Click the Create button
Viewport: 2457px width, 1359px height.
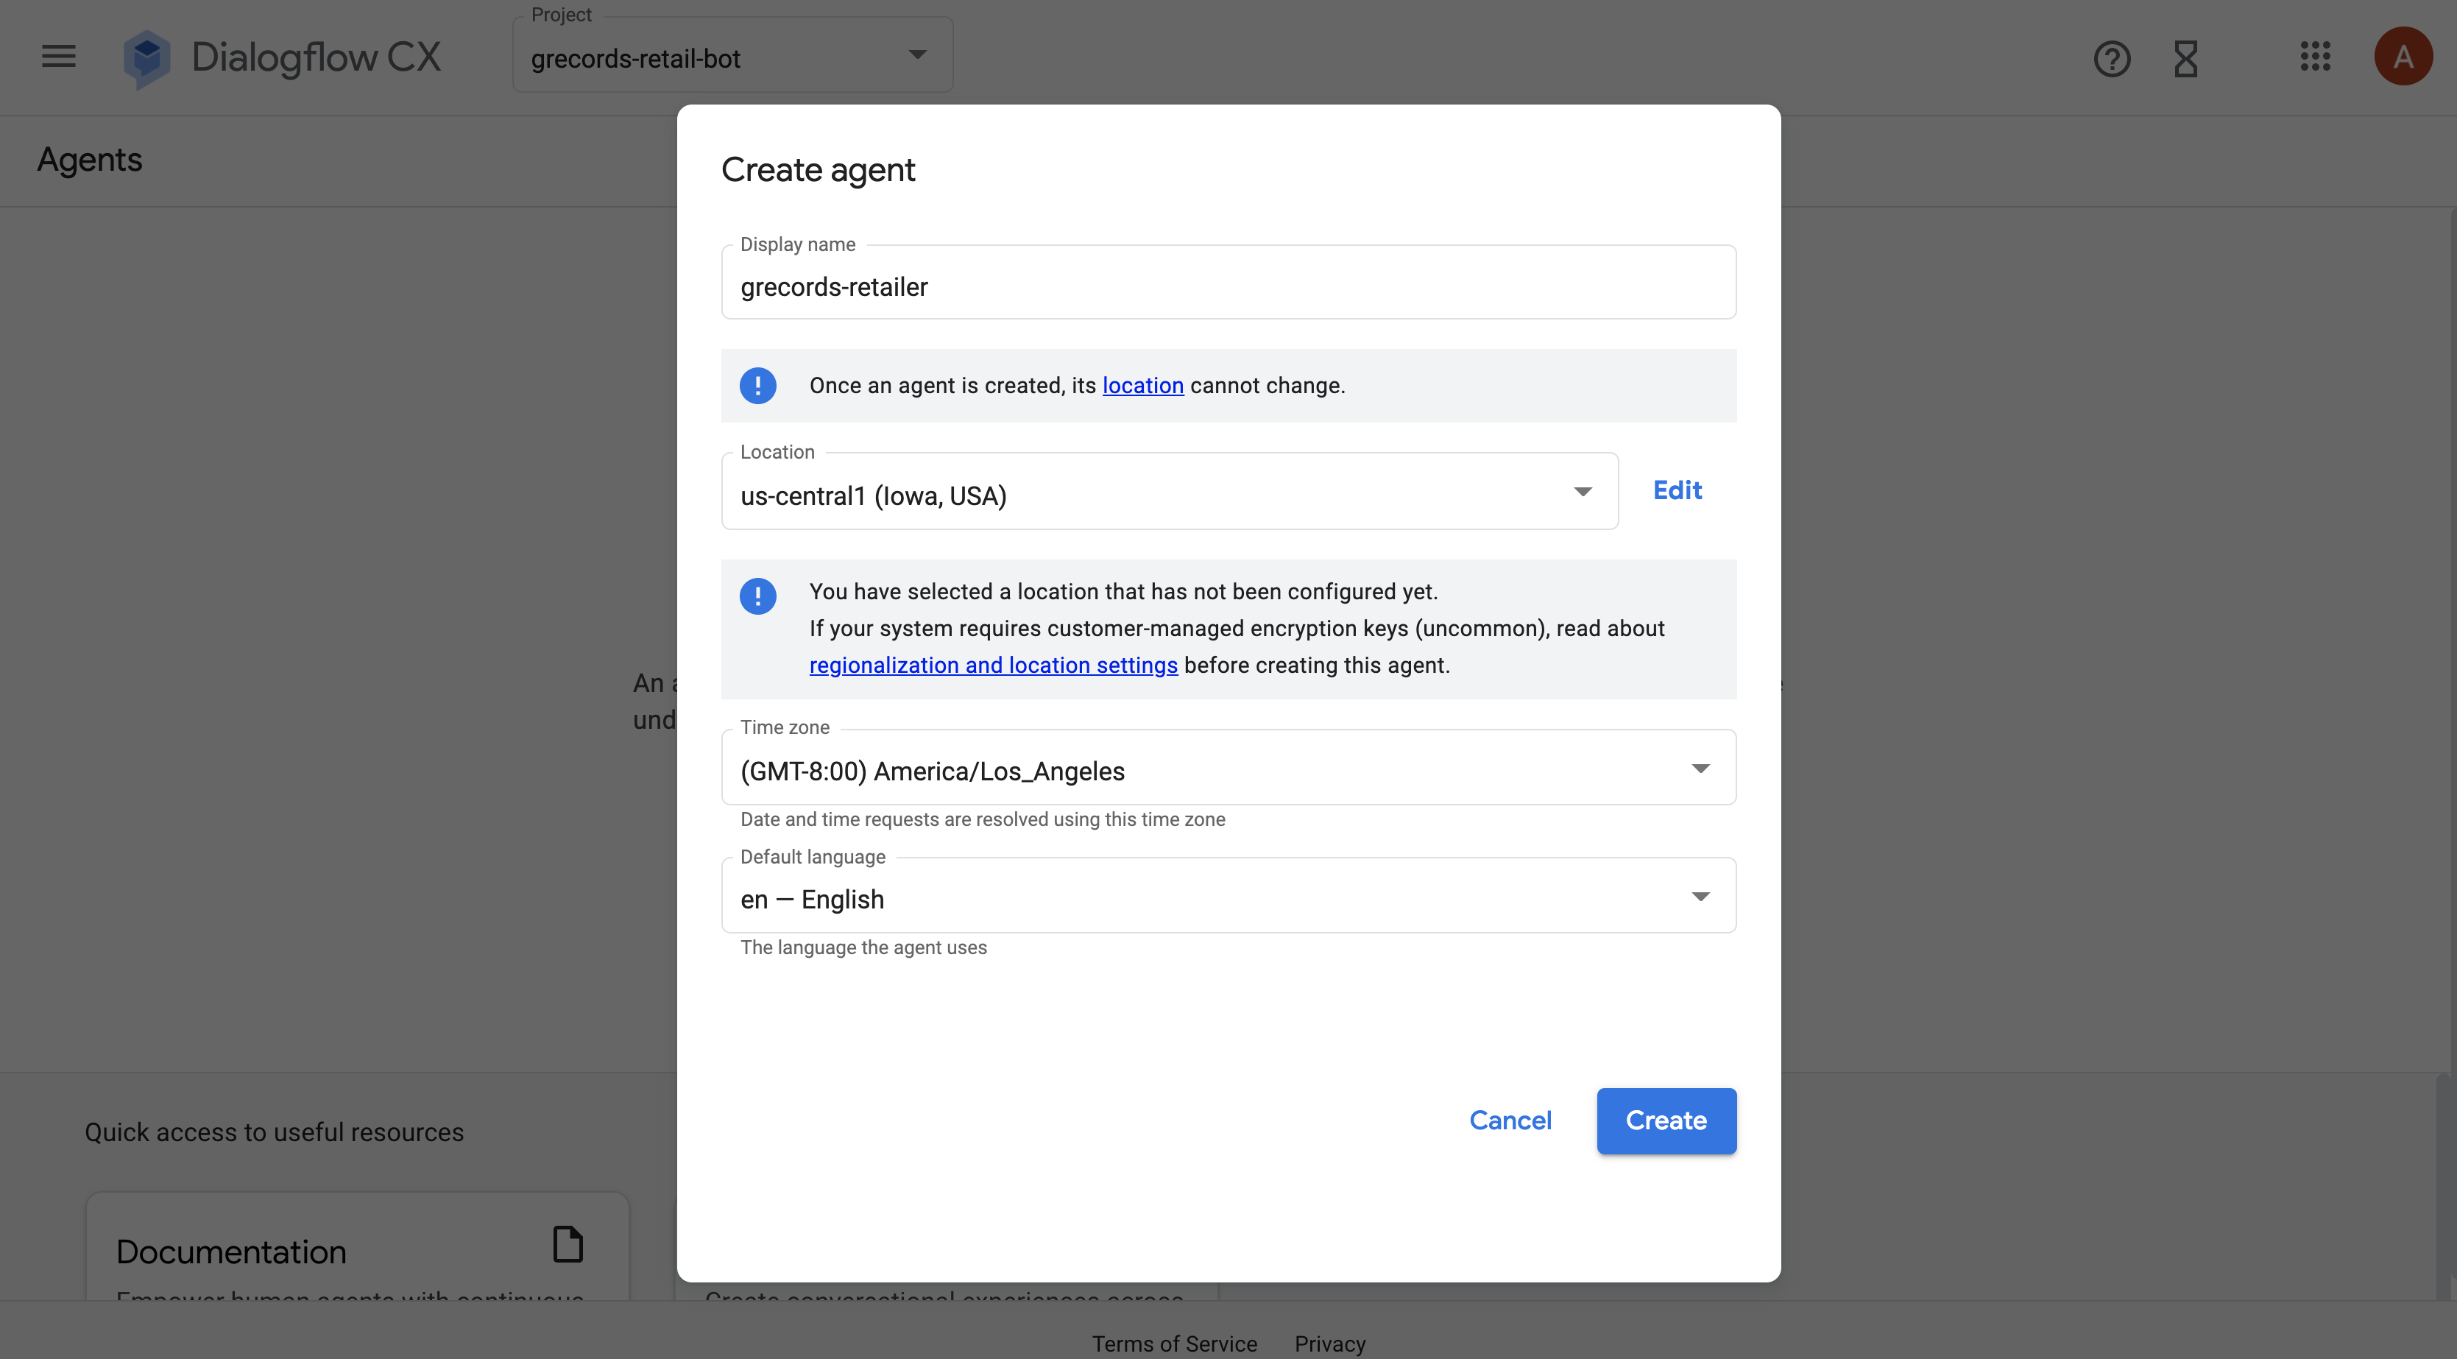[x=1665, y=1120]
